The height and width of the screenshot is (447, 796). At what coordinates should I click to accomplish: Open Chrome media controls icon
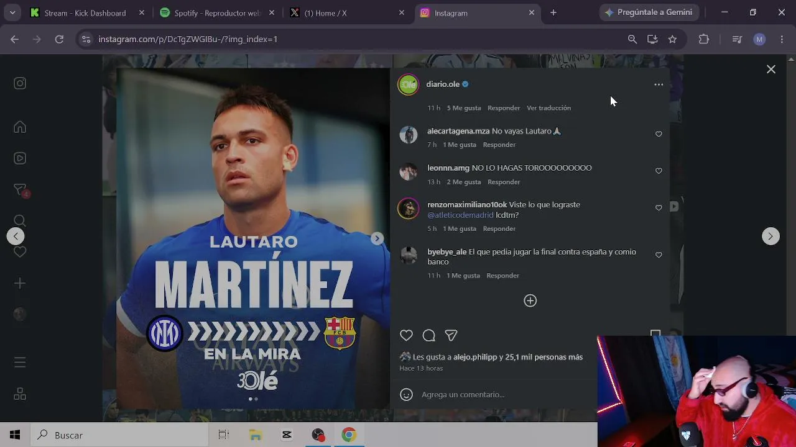click(737, 39)
